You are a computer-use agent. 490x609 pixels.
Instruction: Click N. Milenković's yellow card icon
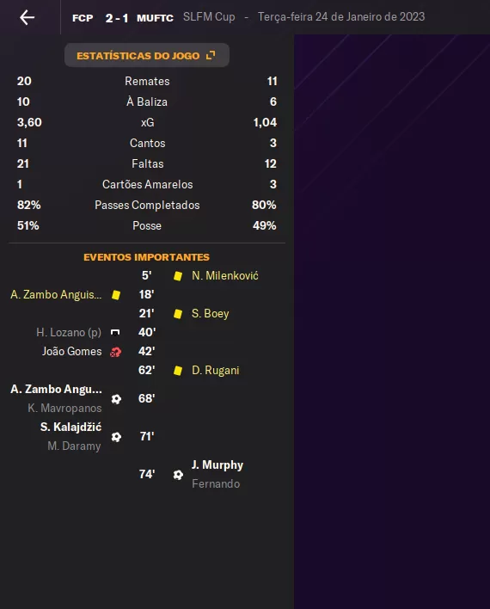(178, 276)
